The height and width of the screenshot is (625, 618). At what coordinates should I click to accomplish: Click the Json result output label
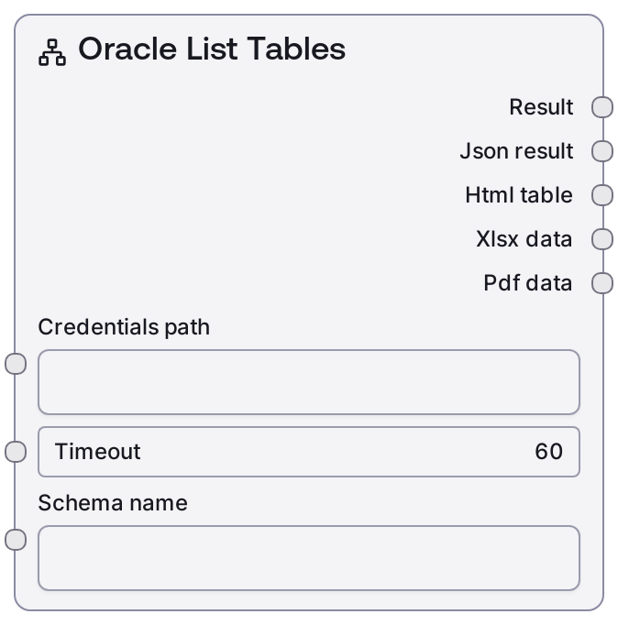[x=516, y=151]
